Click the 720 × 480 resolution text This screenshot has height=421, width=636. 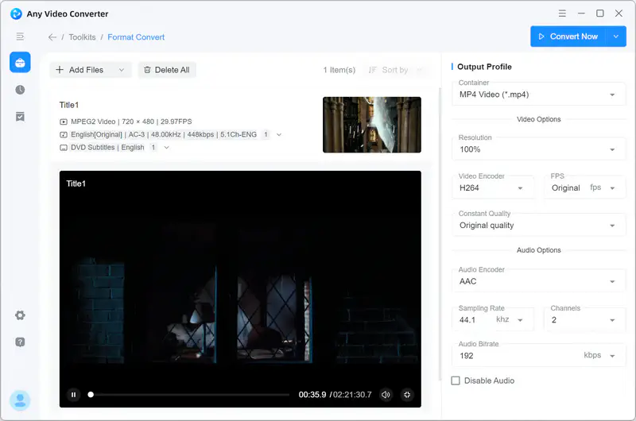coord(138,122)
